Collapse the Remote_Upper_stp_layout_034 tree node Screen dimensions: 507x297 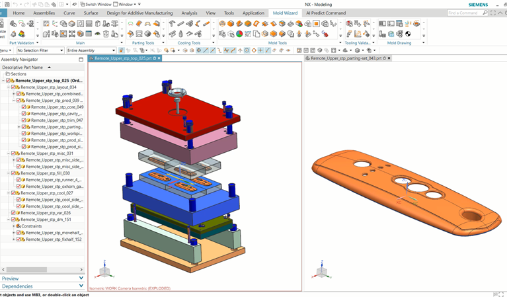(x=9, y=87)
